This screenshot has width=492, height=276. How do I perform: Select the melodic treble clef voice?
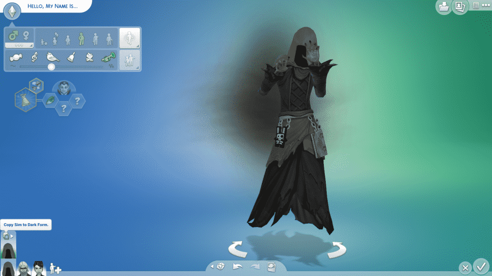35,57
